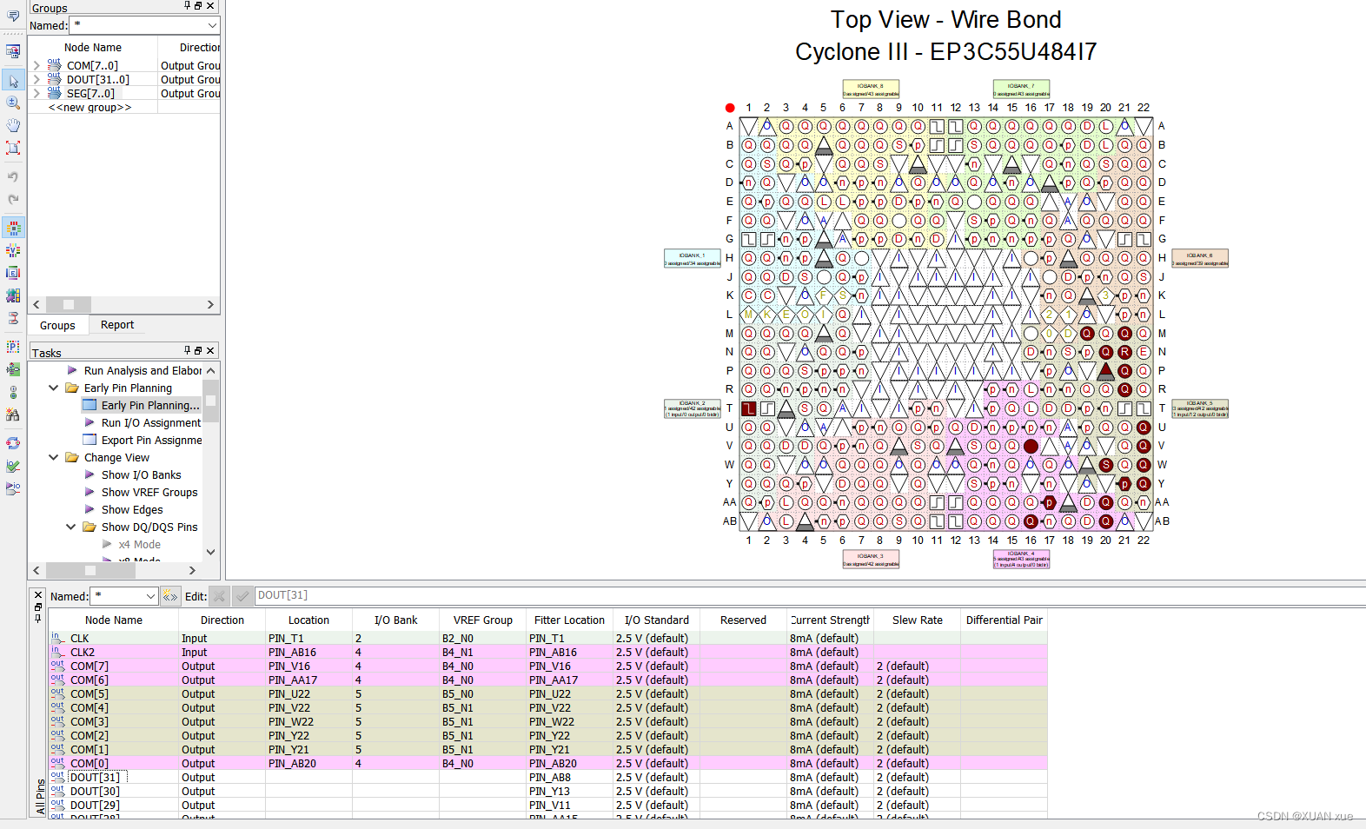The image size is (1366, 829).
Task: Collapse the Show DQ/DQS Pins folder
Action: (71, 527)
